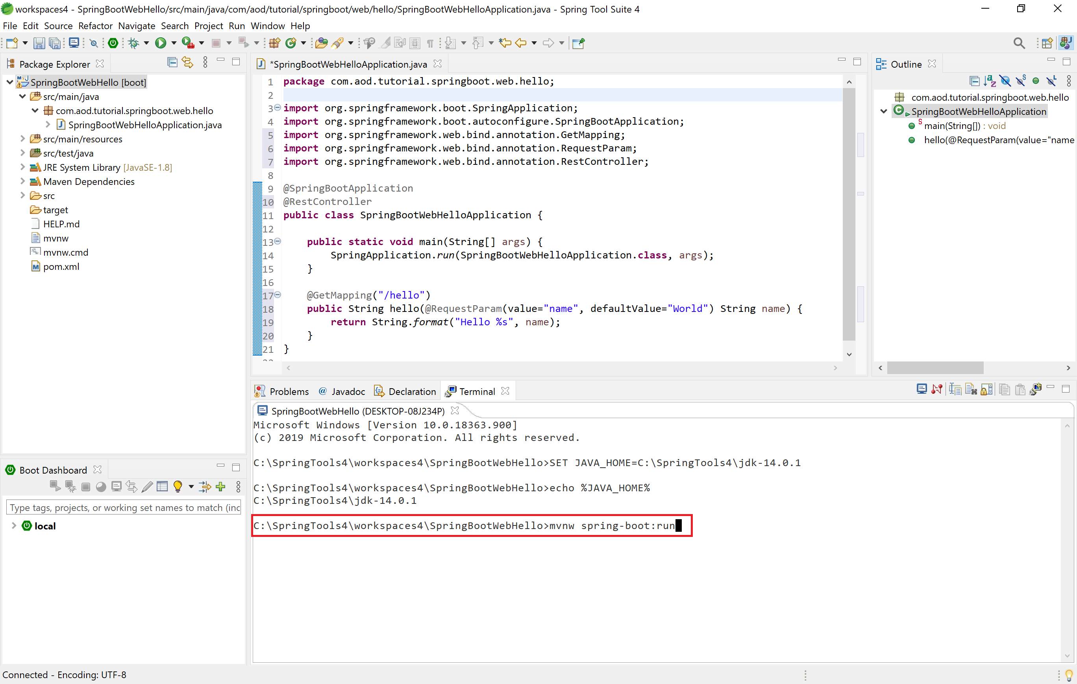
Task: Expand src/test/java folder
Action: point(22,153)
